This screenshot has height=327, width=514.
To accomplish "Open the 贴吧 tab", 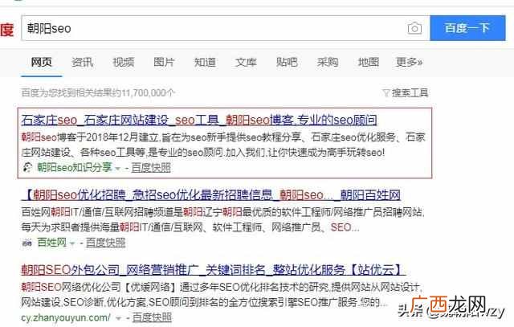I will click(x=287, y=62).
